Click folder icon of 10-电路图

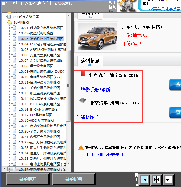[10, 22]
